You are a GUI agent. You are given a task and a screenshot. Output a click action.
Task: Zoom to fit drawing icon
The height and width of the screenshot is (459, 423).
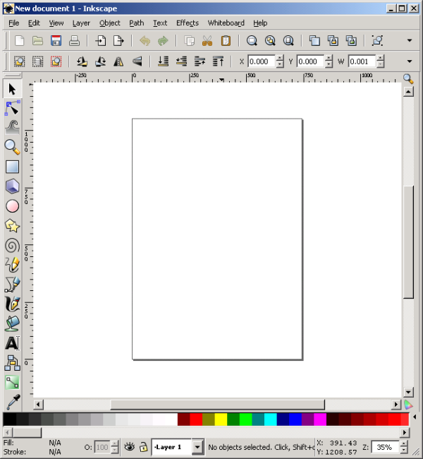[x=270, y=41]
